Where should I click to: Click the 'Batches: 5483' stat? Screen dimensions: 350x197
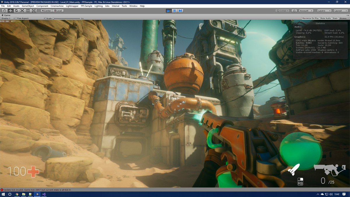point(304,43)
